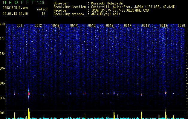Screen dimensions: 188x119
Task: Click the 0513 time marker
Action: tap(56, 26)
